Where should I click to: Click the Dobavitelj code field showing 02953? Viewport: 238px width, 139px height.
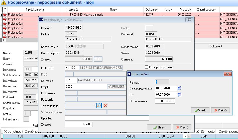pyautogui.click(x=151, y=34)
